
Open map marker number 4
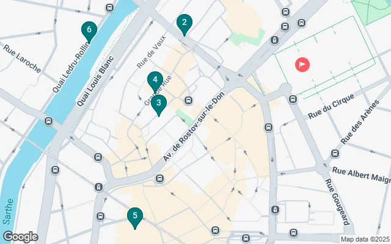tap(155, 82)
